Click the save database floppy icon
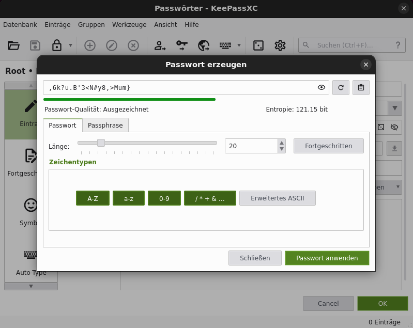413x328 pixels. [x=35, y=45]
